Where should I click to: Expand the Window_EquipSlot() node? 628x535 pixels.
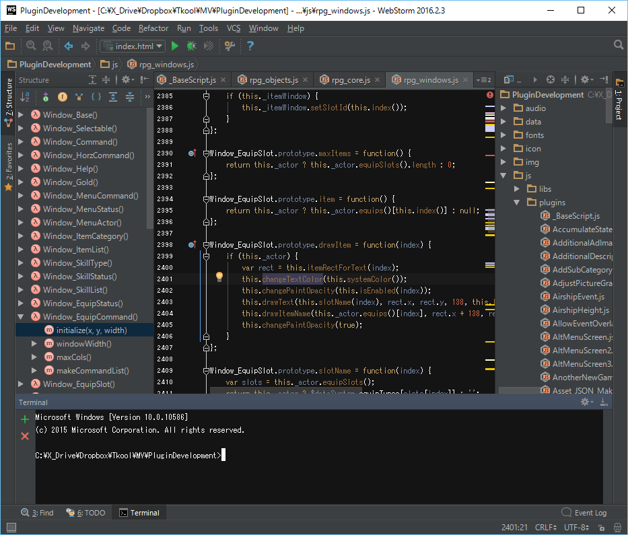[x=21, y=384]
